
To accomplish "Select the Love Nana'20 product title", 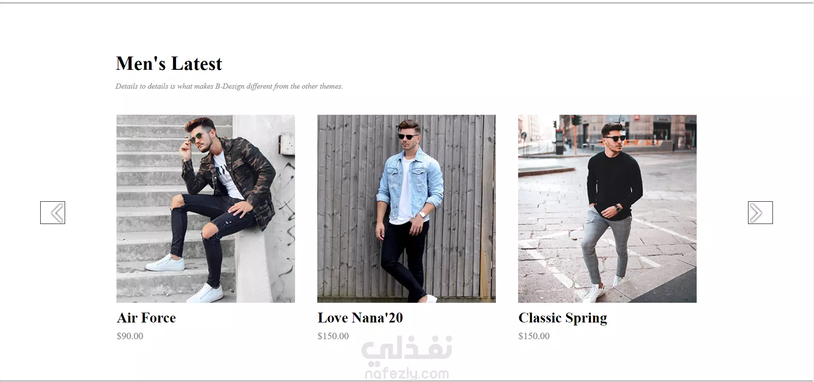I will click(x=360, y=318).
